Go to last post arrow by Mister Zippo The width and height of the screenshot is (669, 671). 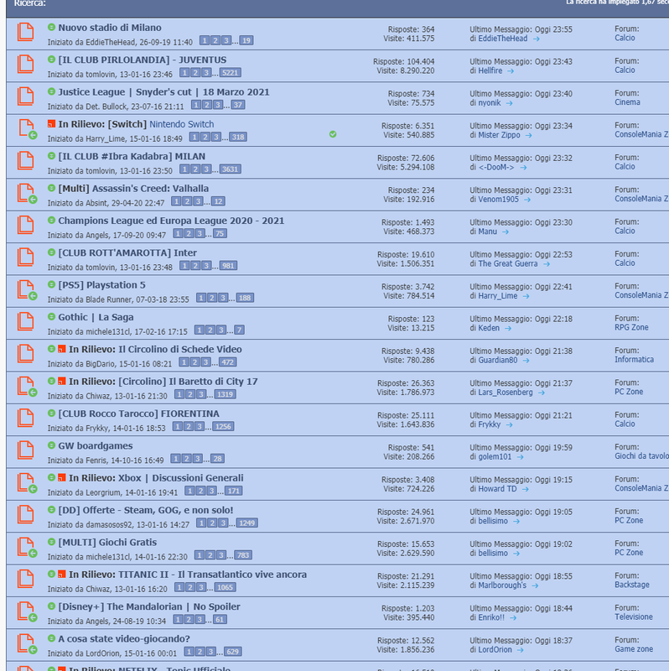(x=528, y=135)
